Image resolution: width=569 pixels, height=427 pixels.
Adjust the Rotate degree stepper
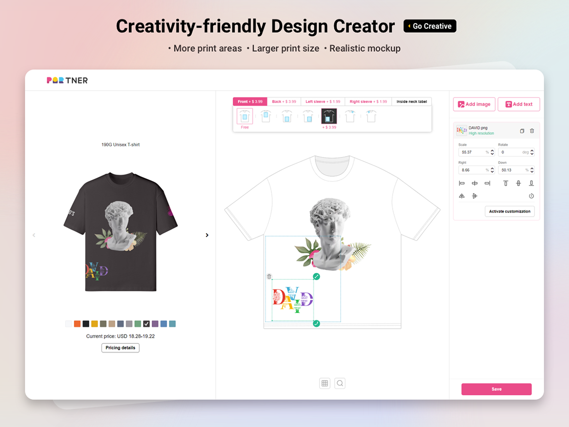(x=532, y=152)
